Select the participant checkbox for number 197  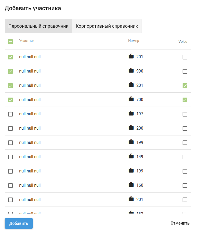point(10,114)
